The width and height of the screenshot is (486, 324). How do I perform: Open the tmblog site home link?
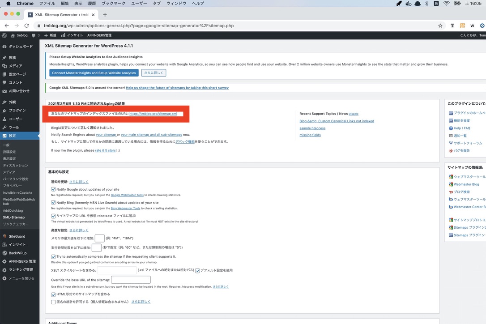19,35
